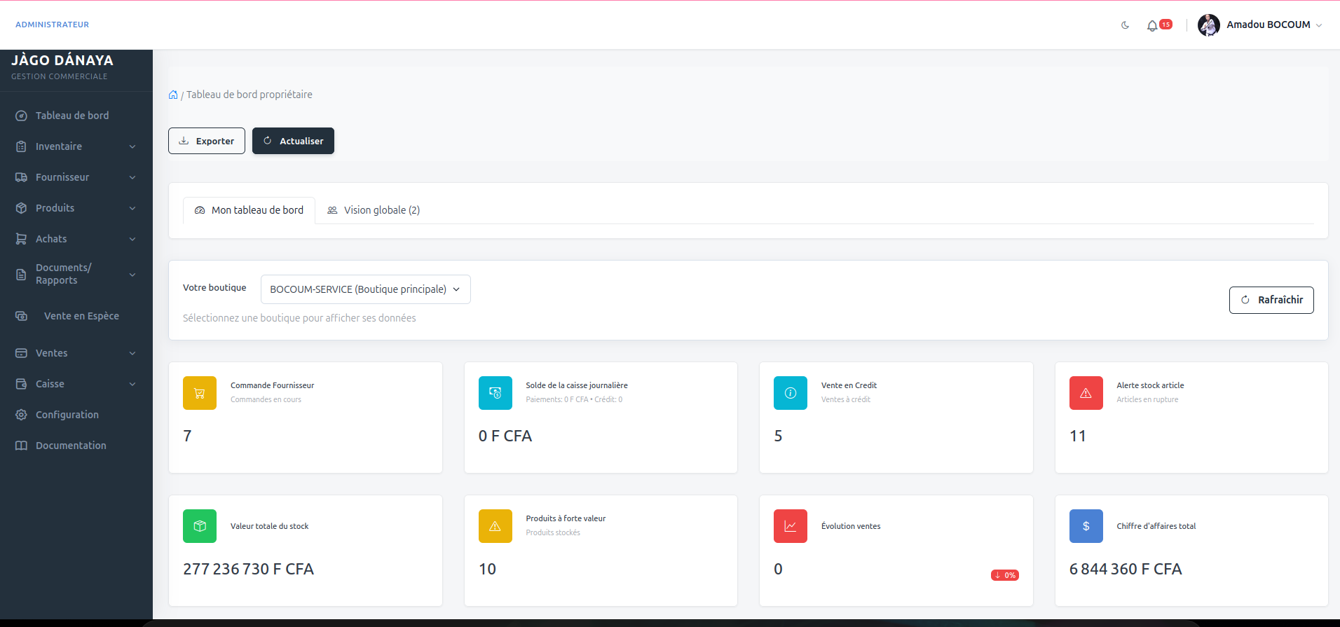This screenshot has width=1340, height=627.
Task: Click the Actualiser button
Action: tap(293, 141)
